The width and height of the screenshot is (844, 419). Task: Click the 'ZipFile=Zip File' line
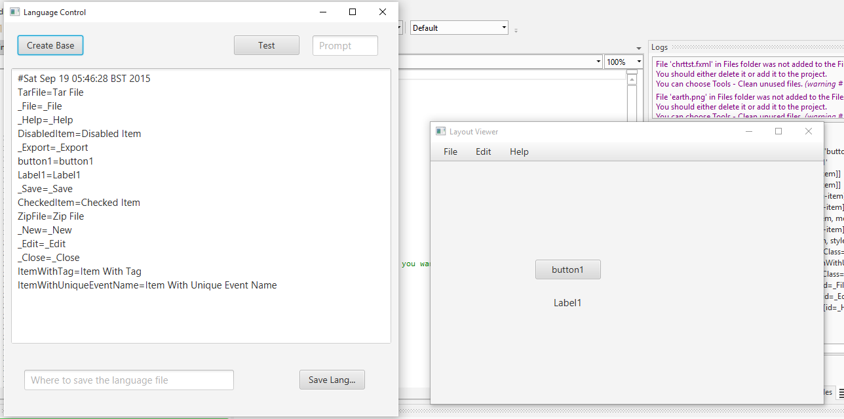pyautogui.click(x=50, y=216)
